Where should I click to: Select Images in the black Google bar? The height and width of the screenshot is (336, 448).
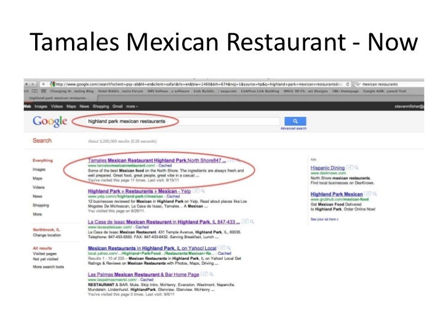tap(41, 106)
